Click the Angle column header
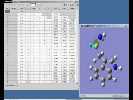The image size is (133, 100). tap(63, 9)
